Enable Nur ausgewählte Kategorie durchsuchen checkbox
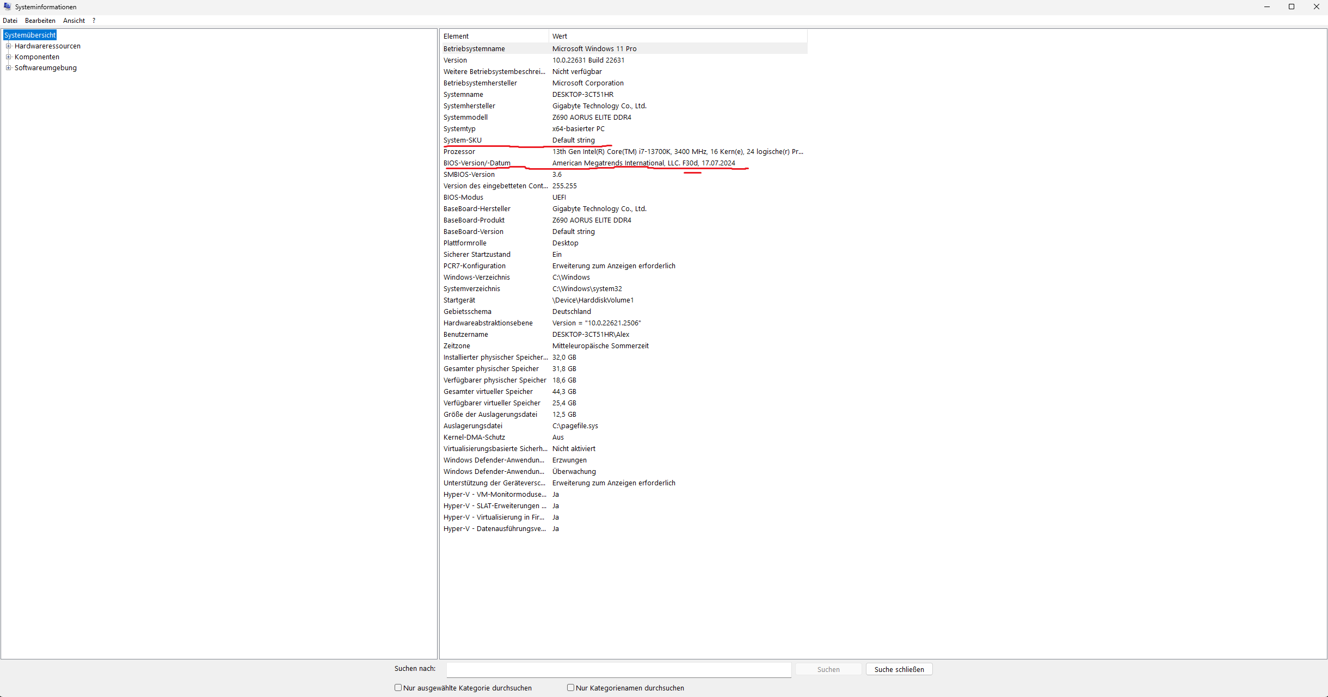Screen dimensions: 1328x697 tap(398, 688)
